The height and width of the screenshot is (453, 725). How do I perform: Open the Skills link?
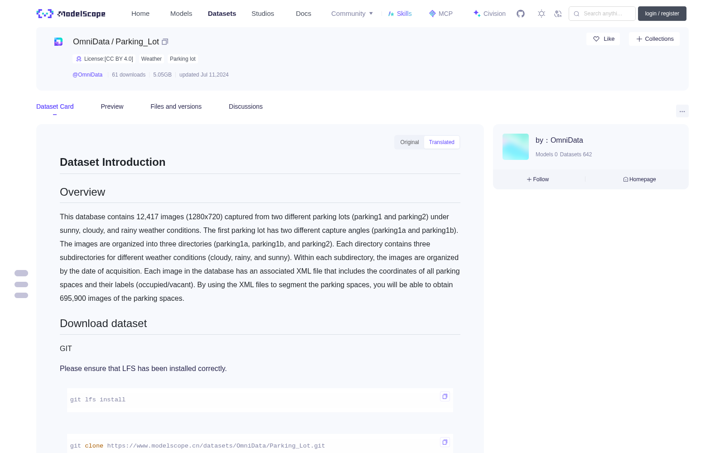point(400,14)
